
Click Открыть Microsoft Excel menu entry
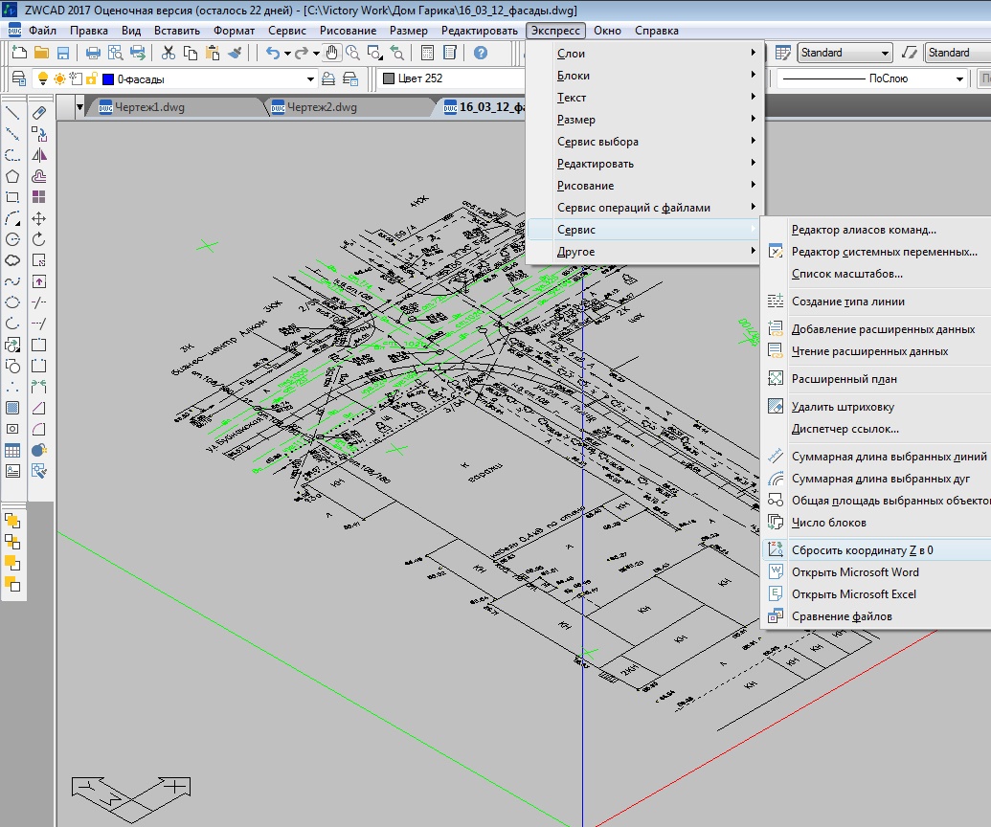853,594
